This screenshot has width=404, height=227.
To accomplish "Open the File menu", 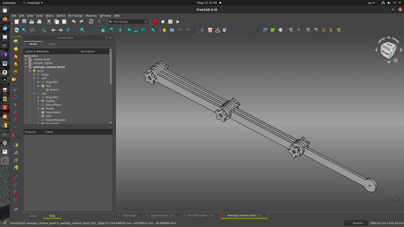I will click(14, 16).
